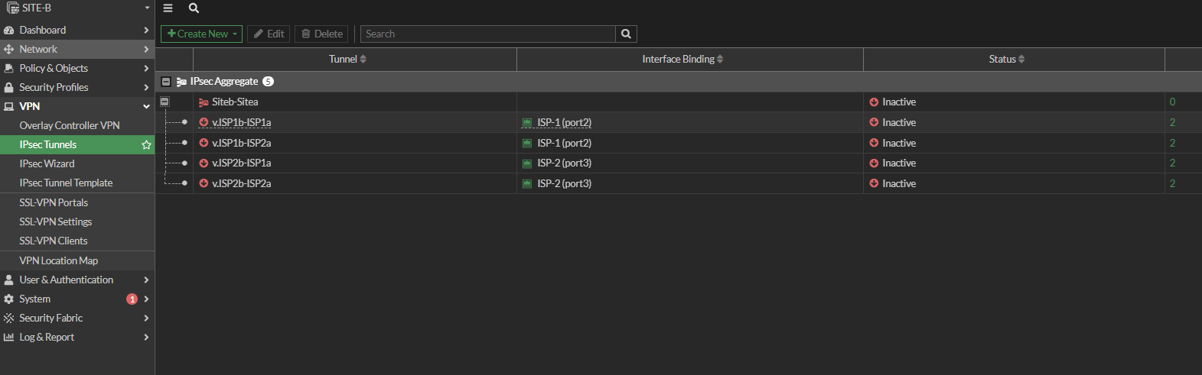Click the Edit button
The image size is (1202, 375).
click(269, 34)
